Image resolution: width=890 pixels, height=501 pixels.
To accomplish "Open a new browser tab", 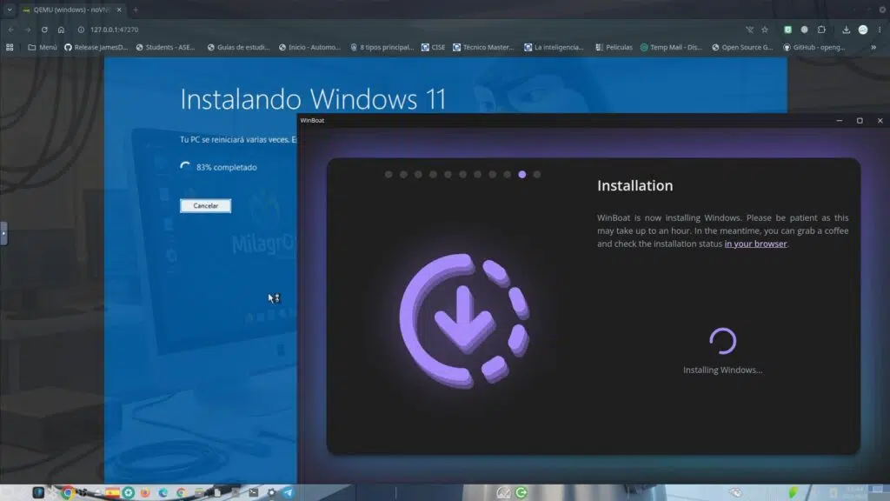I will click(x=136, y=10).
